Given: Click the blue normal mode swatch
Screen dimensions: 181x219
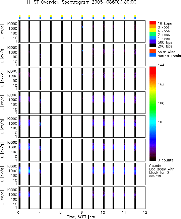Looking at the screenshot, I should coord(153,55).
